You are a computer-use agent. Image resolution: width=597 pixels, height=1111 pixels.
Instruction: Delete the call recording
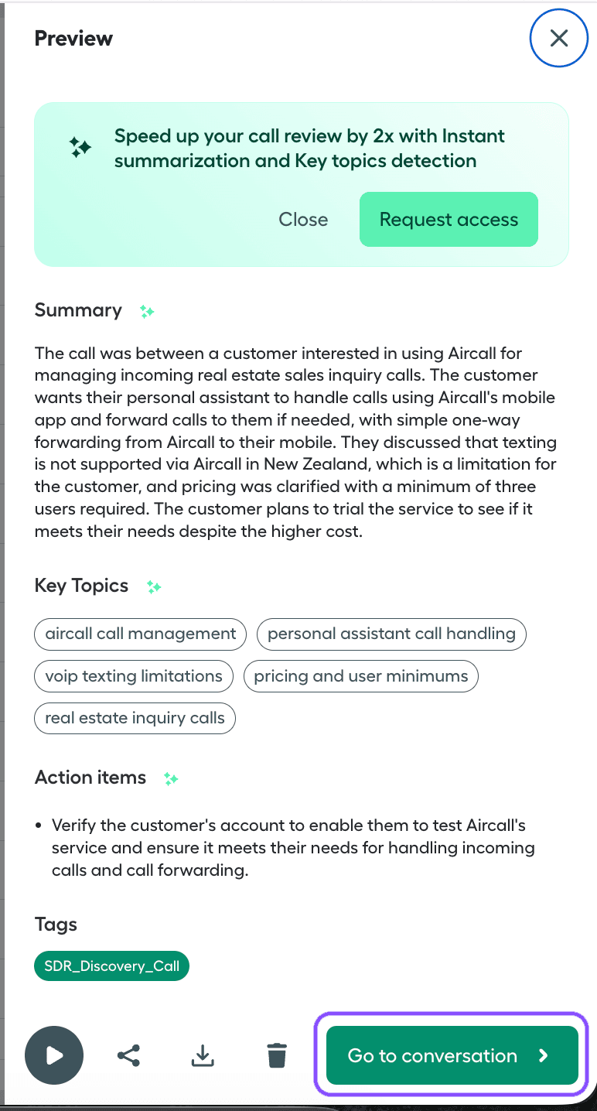click(277, 1055)
